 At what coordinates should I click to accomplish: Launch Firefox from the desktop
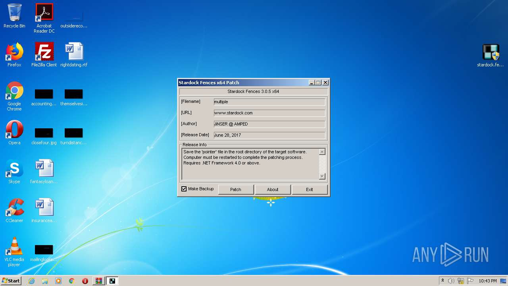pos(14,55)
